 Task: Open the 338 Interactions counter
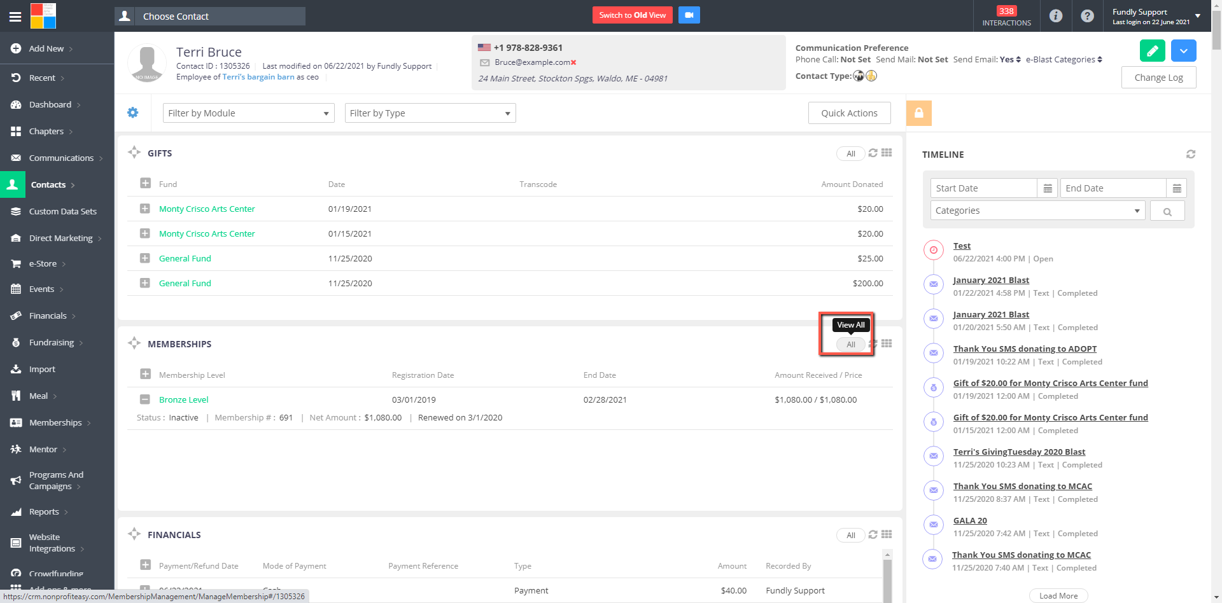(x=1006, y=16)
